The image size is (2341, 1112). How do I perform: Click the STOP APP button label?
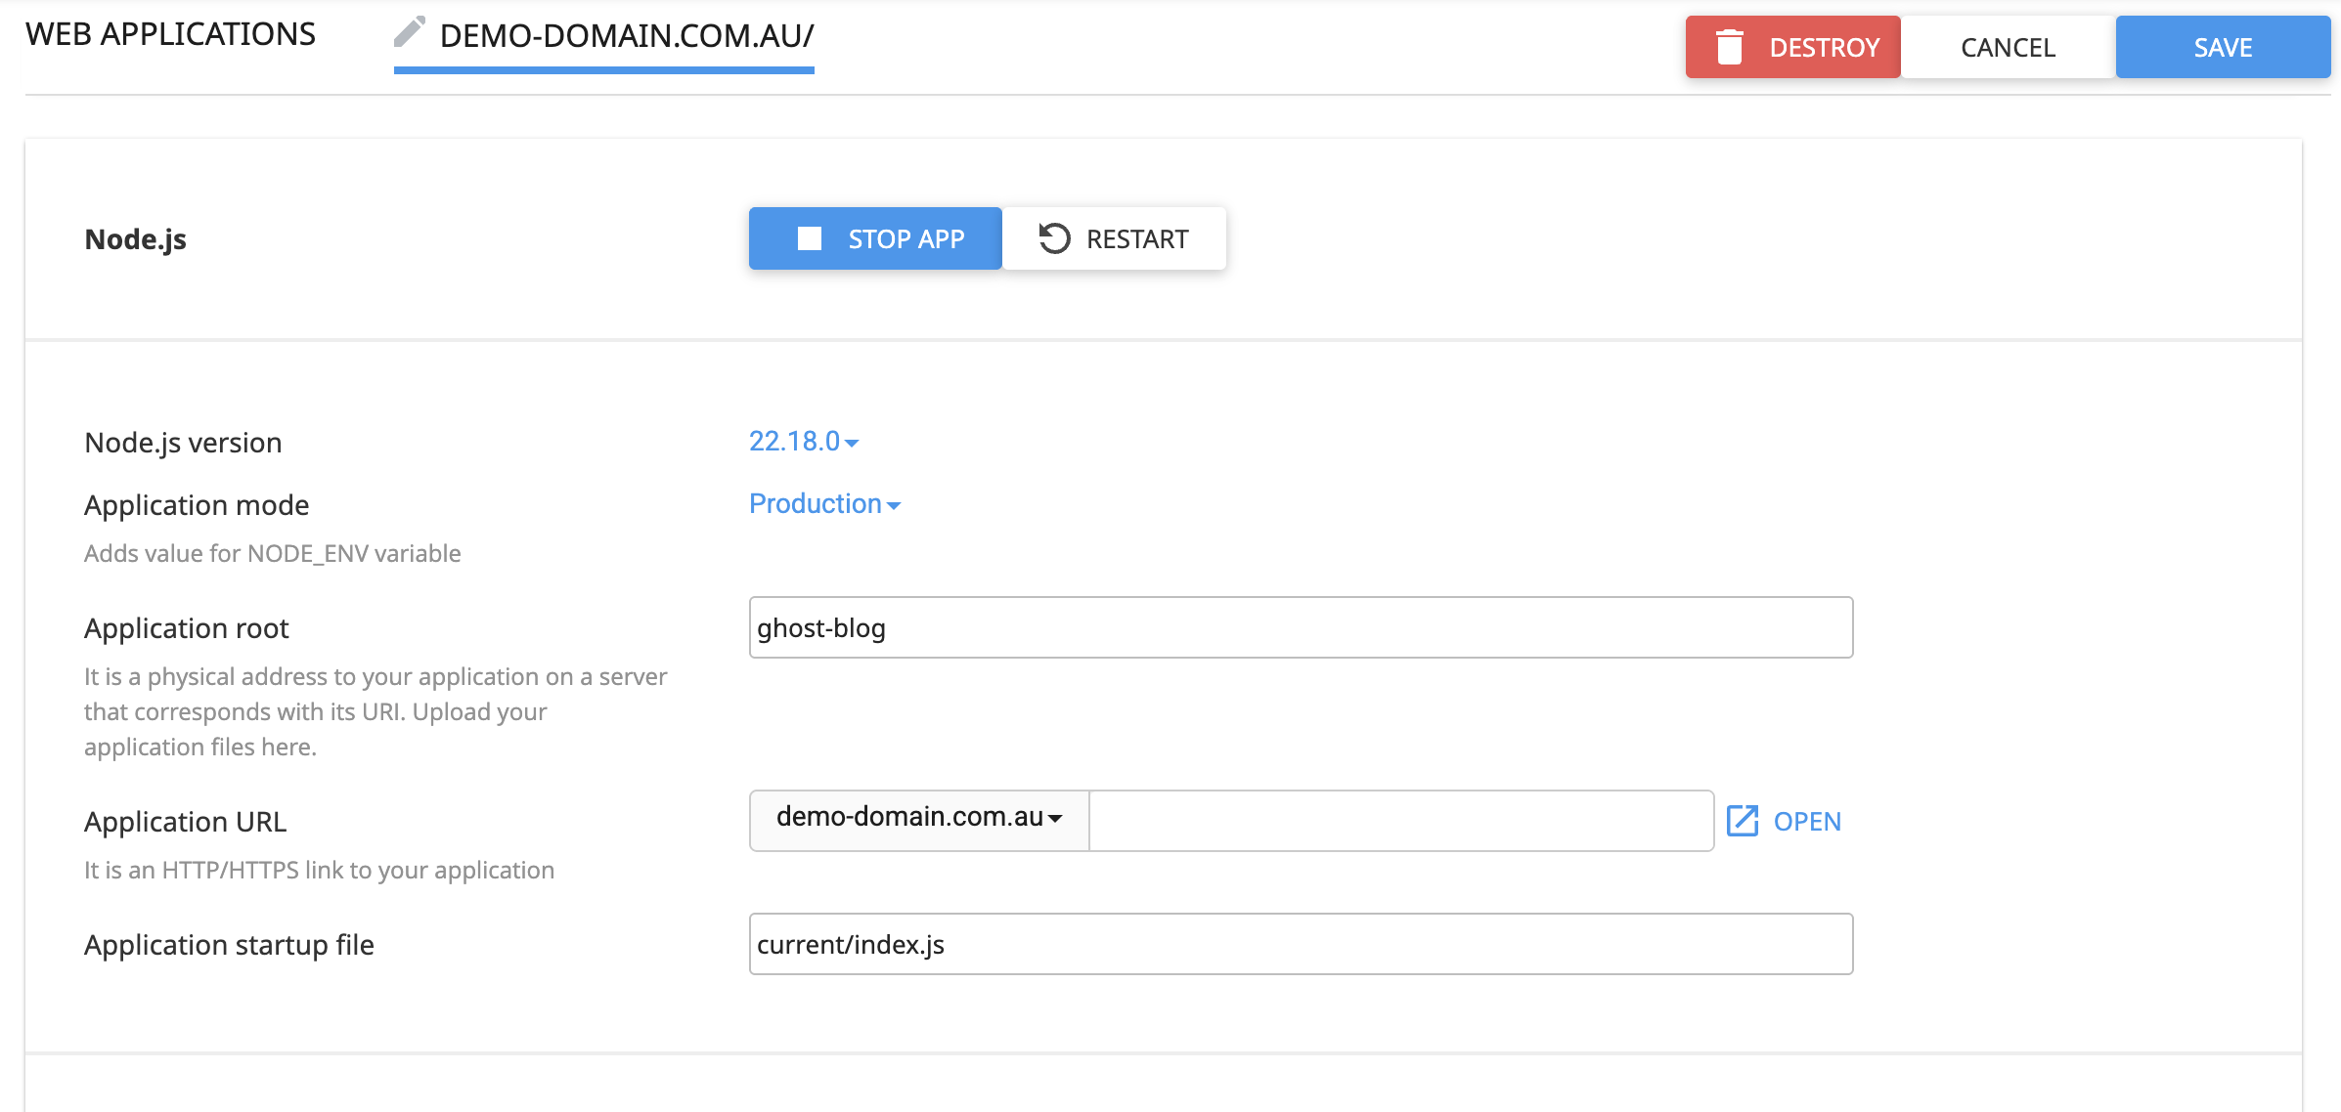(x=905, y=239)
